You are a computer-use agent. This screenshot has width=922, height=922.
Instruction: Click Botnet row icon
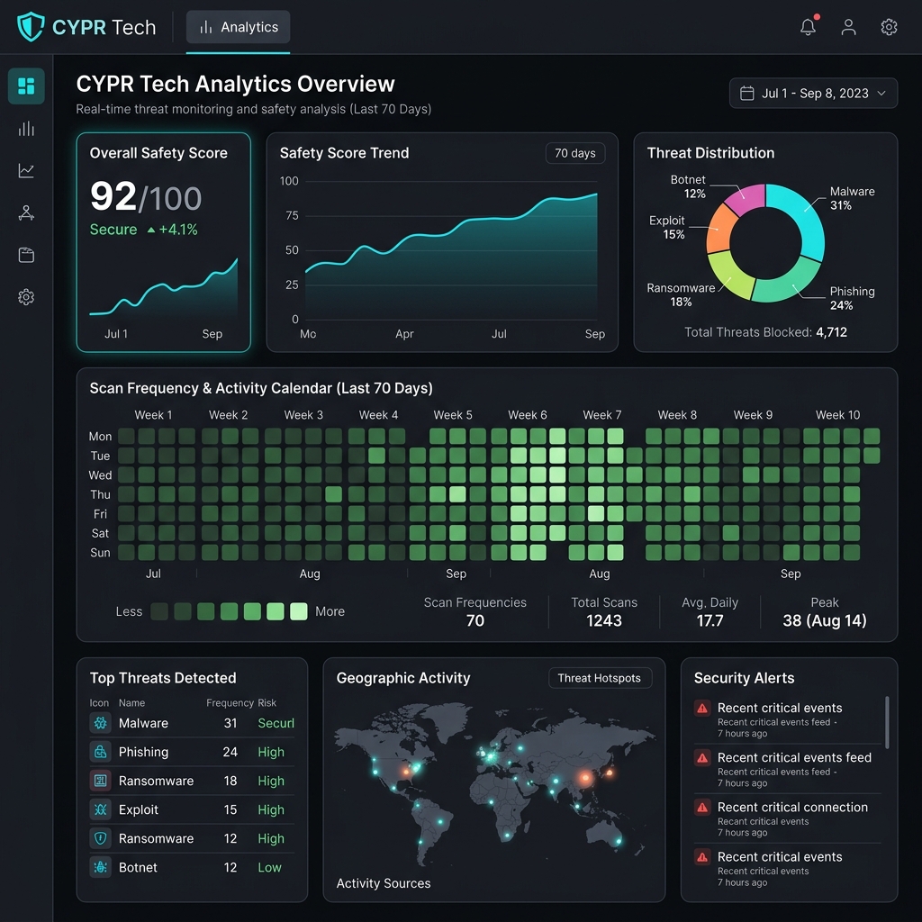point(101,867)
